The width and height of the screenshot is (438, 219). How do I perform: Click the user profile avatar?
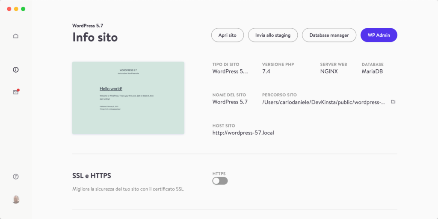click(x=16, y=199)
